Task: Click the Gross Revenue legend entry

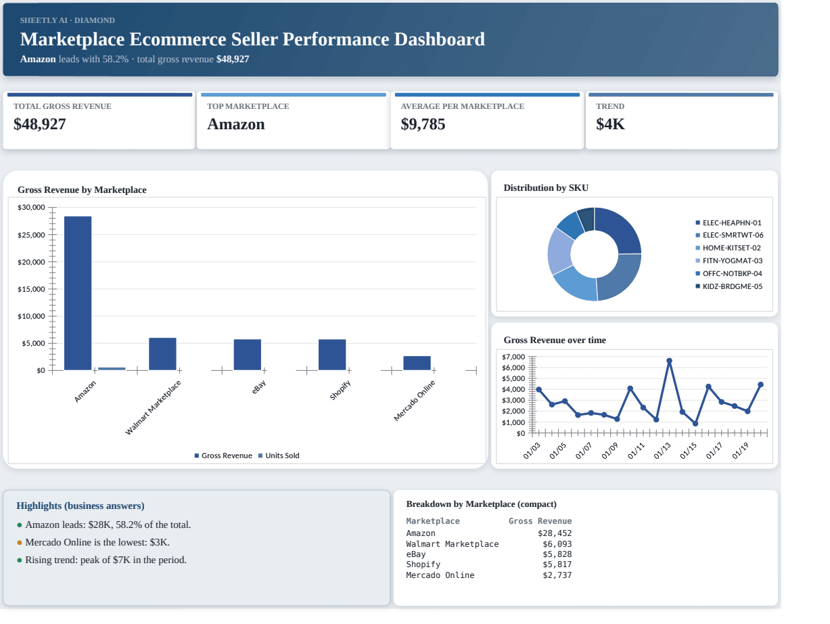Action: click(x=223, y=455)
